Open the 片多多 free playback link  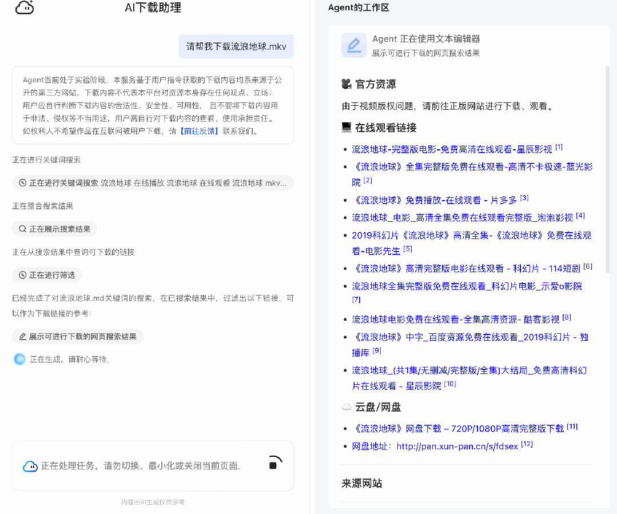tap(435, 200)
